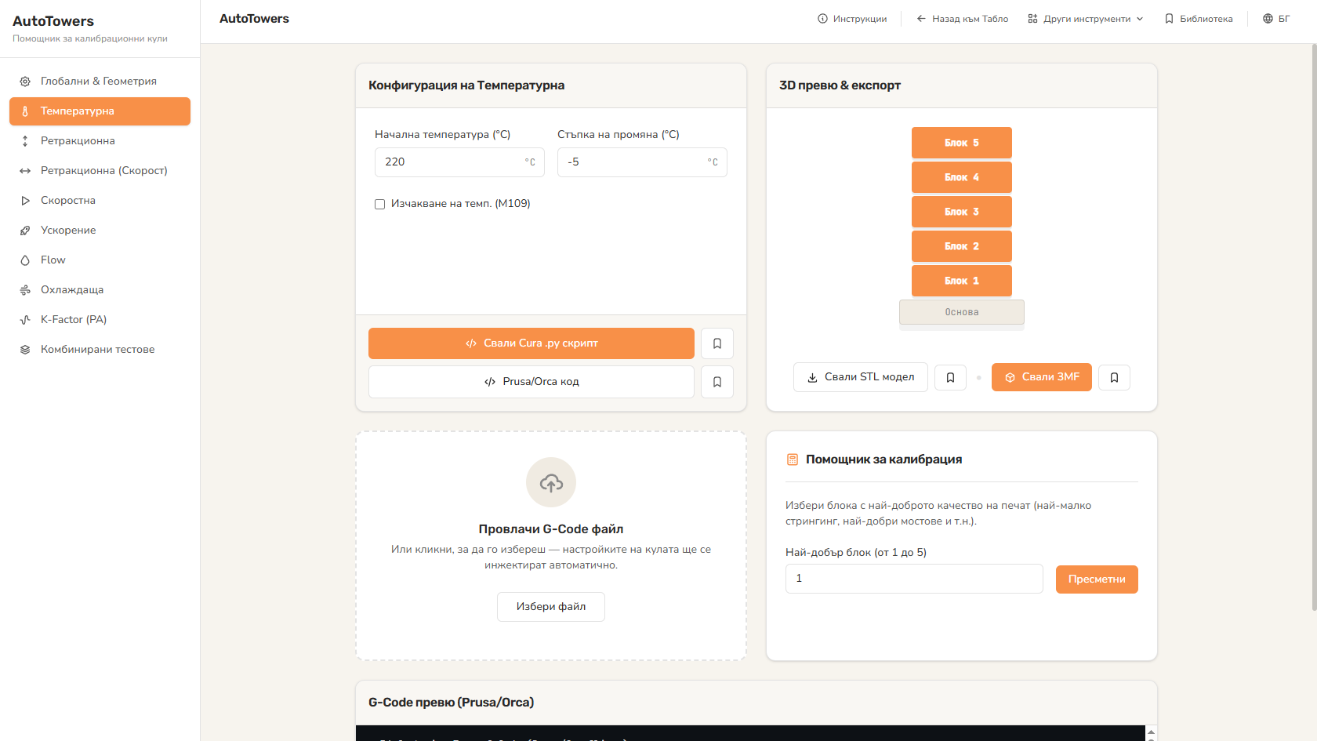Open the Flow tower page
1317x741 pixels.
coord(100,260)
